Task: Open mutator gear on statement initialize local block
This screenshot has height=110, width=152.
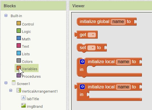Action: pyautogui.click(x=82, y=62)
